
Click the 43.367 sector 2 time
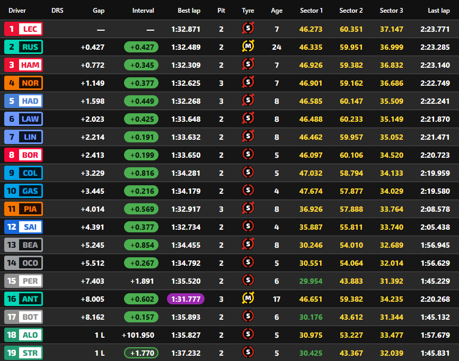pyautogui.click(x=351, y=353)
